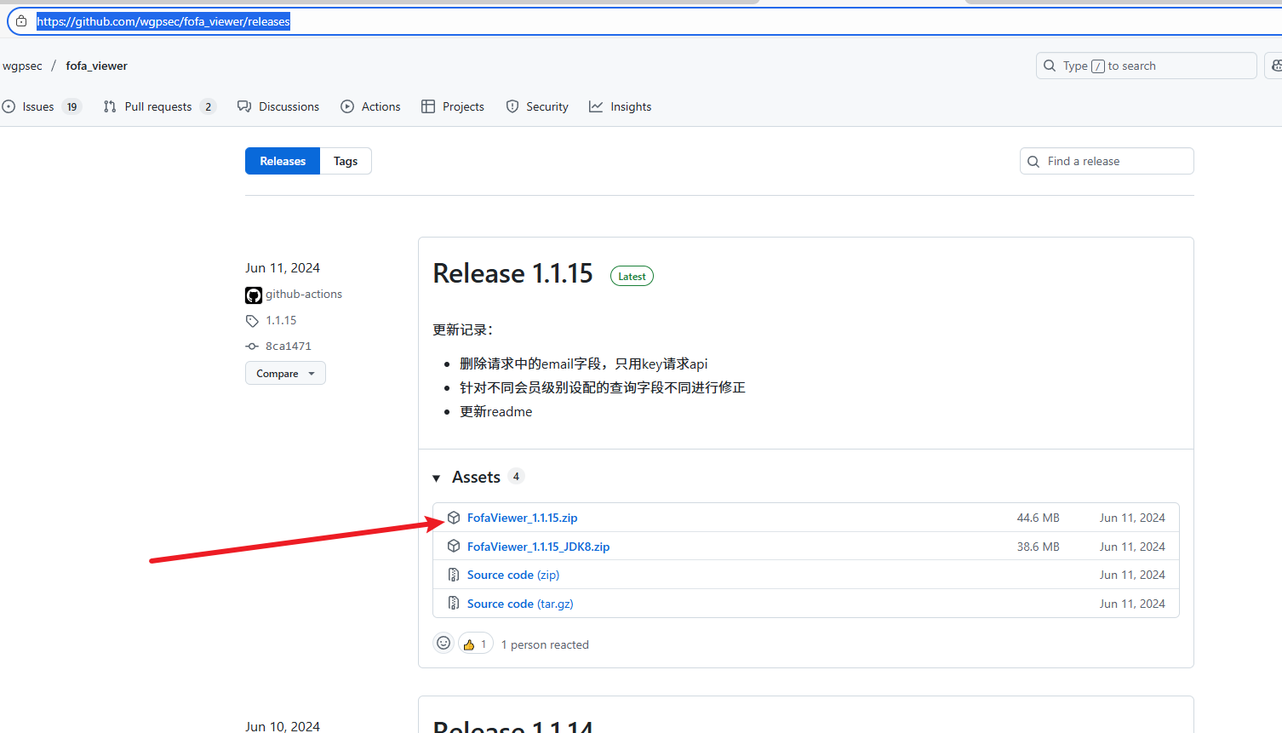1282x733 pixels.
Task: Click the 38.6 MB size value
Action: (x=1038, y=547)
